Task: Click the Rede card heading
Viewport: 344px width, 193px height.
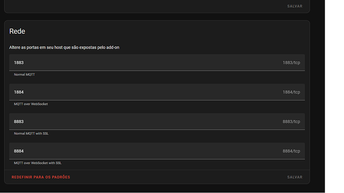Action: (17, 31)
